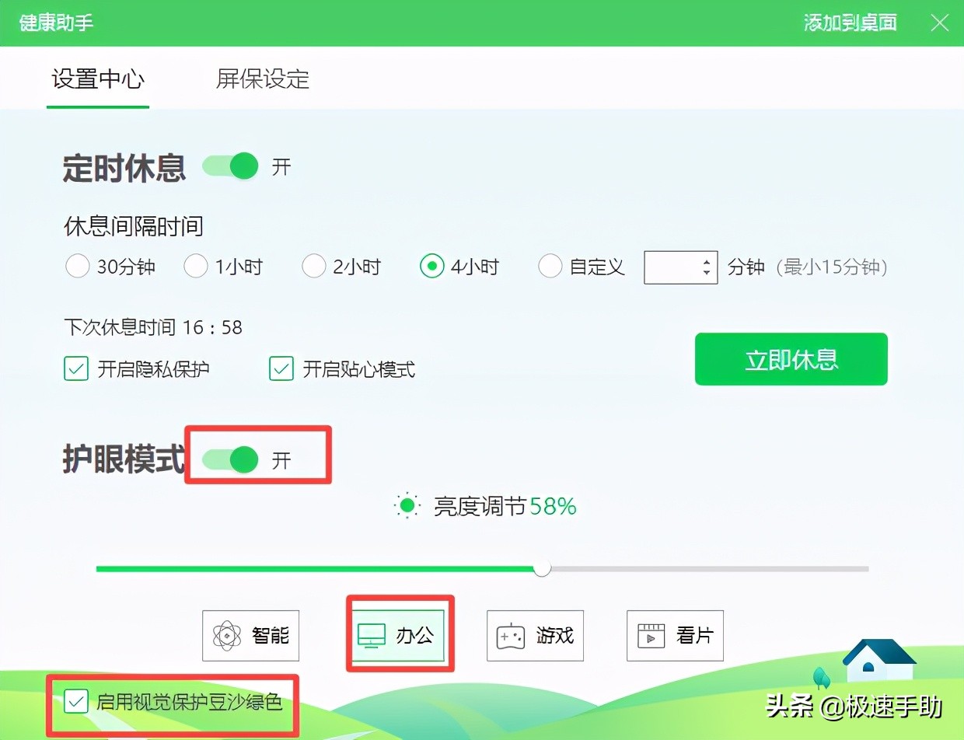
Task: Open the 设置中心 tab
Action: coord(98,79)
